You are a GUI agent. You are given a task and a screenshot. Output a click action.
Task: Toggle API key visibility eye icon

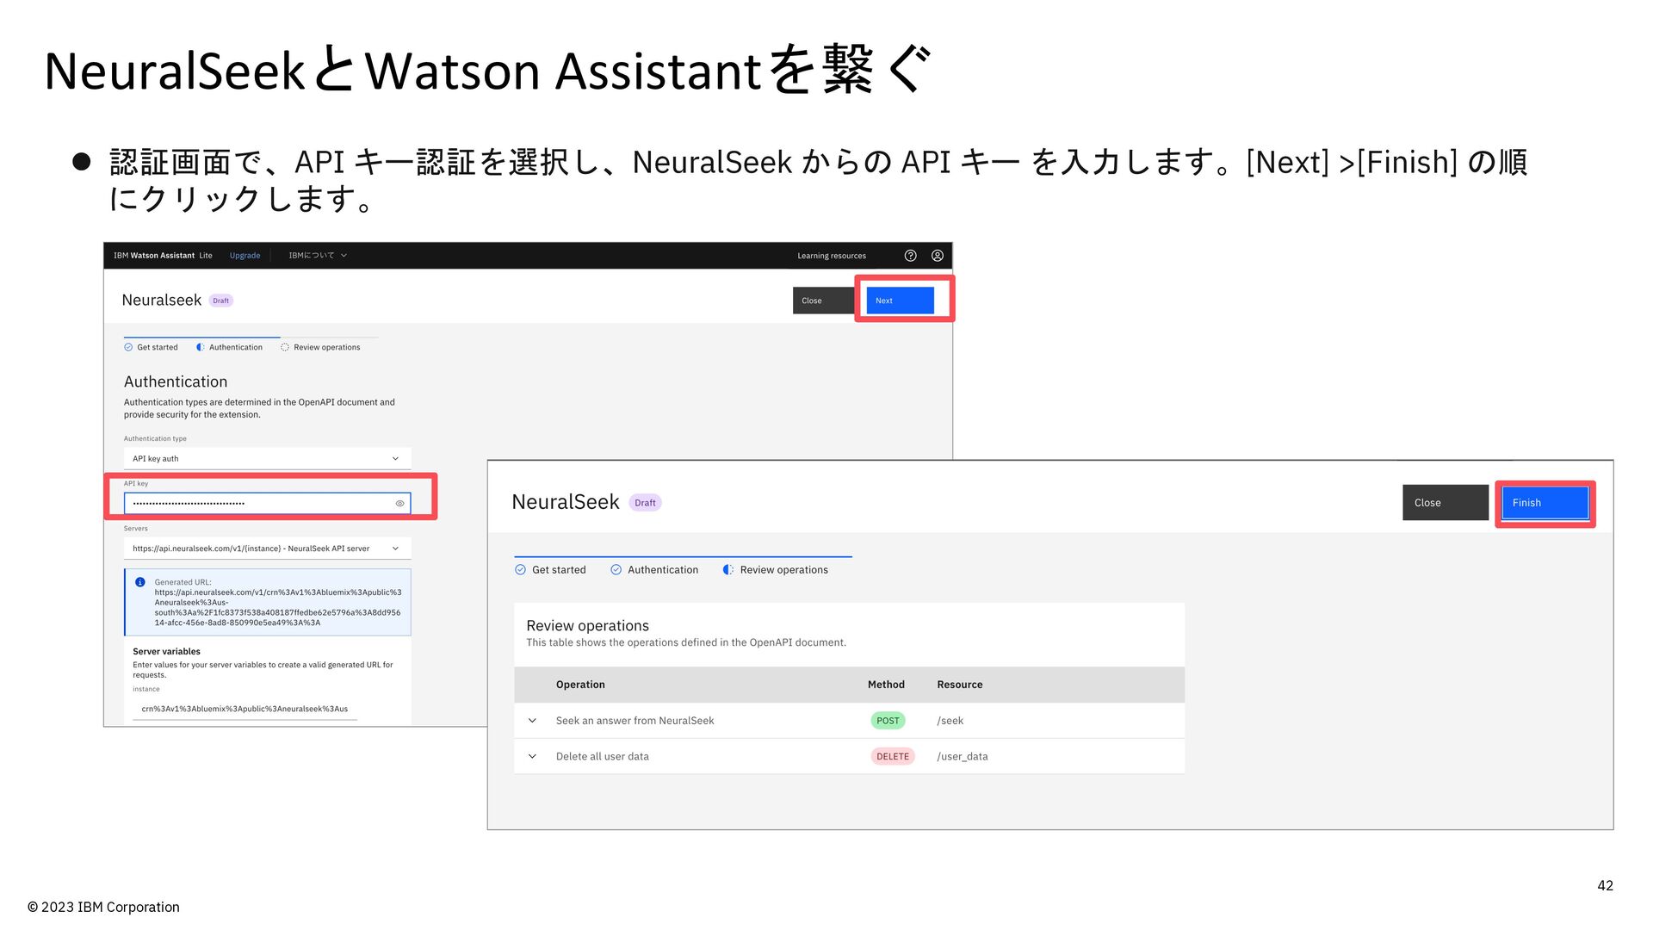point(399,504)
